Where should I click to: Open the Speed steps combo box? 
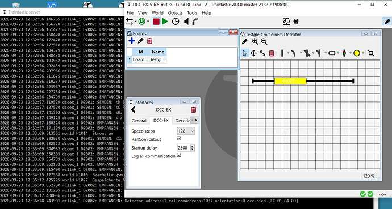186,131
